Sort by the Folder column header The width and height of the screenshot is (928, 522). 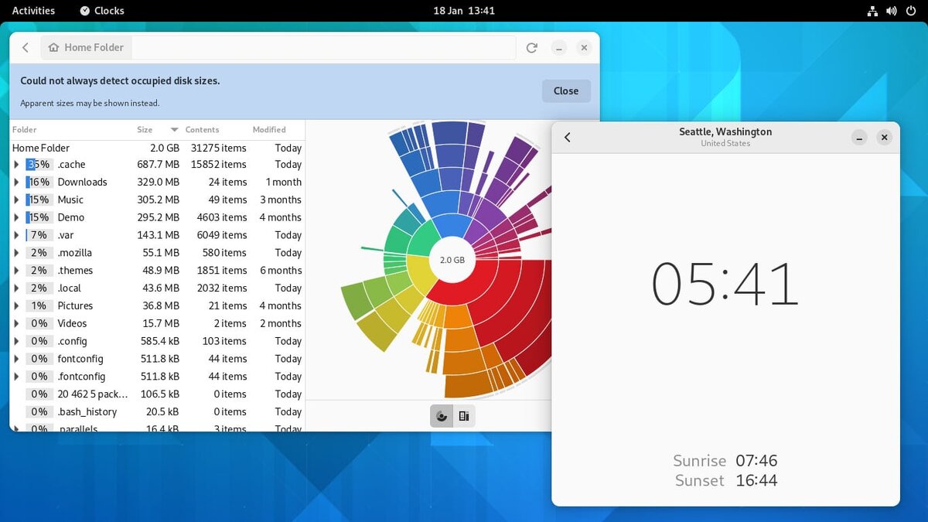point(25,130)
